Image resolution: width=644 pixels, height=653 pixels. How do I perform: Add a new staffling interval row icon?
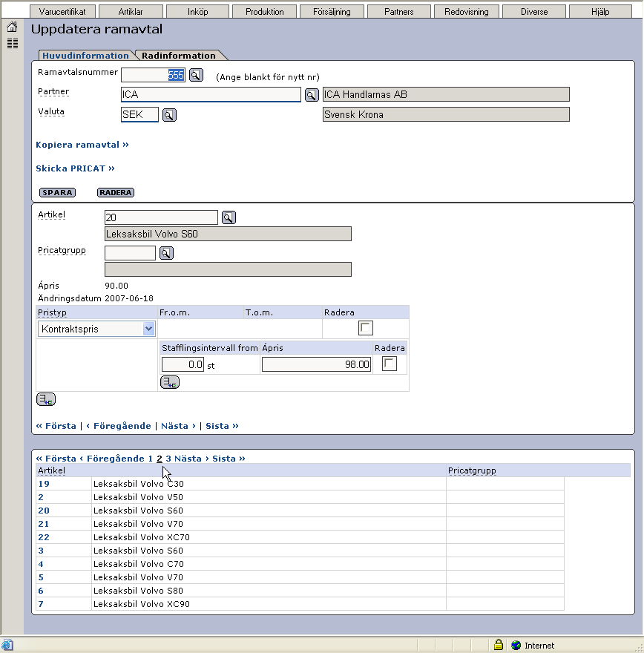point(170,382)
